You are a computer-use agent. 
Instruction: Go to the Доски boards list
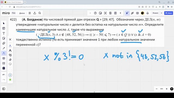[x=22, y=13]
